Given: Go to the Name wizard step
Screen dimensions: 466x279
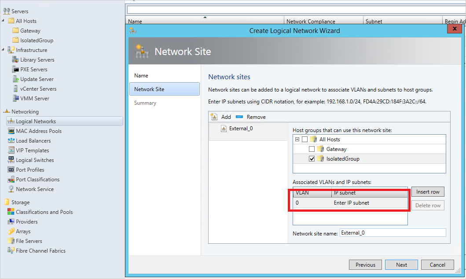Looking at the screenshot, I should point(141,75).
